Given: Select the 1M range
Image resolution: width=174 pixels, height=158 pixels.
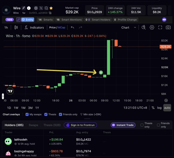Looking at the screenshot, I should point(23,108).
